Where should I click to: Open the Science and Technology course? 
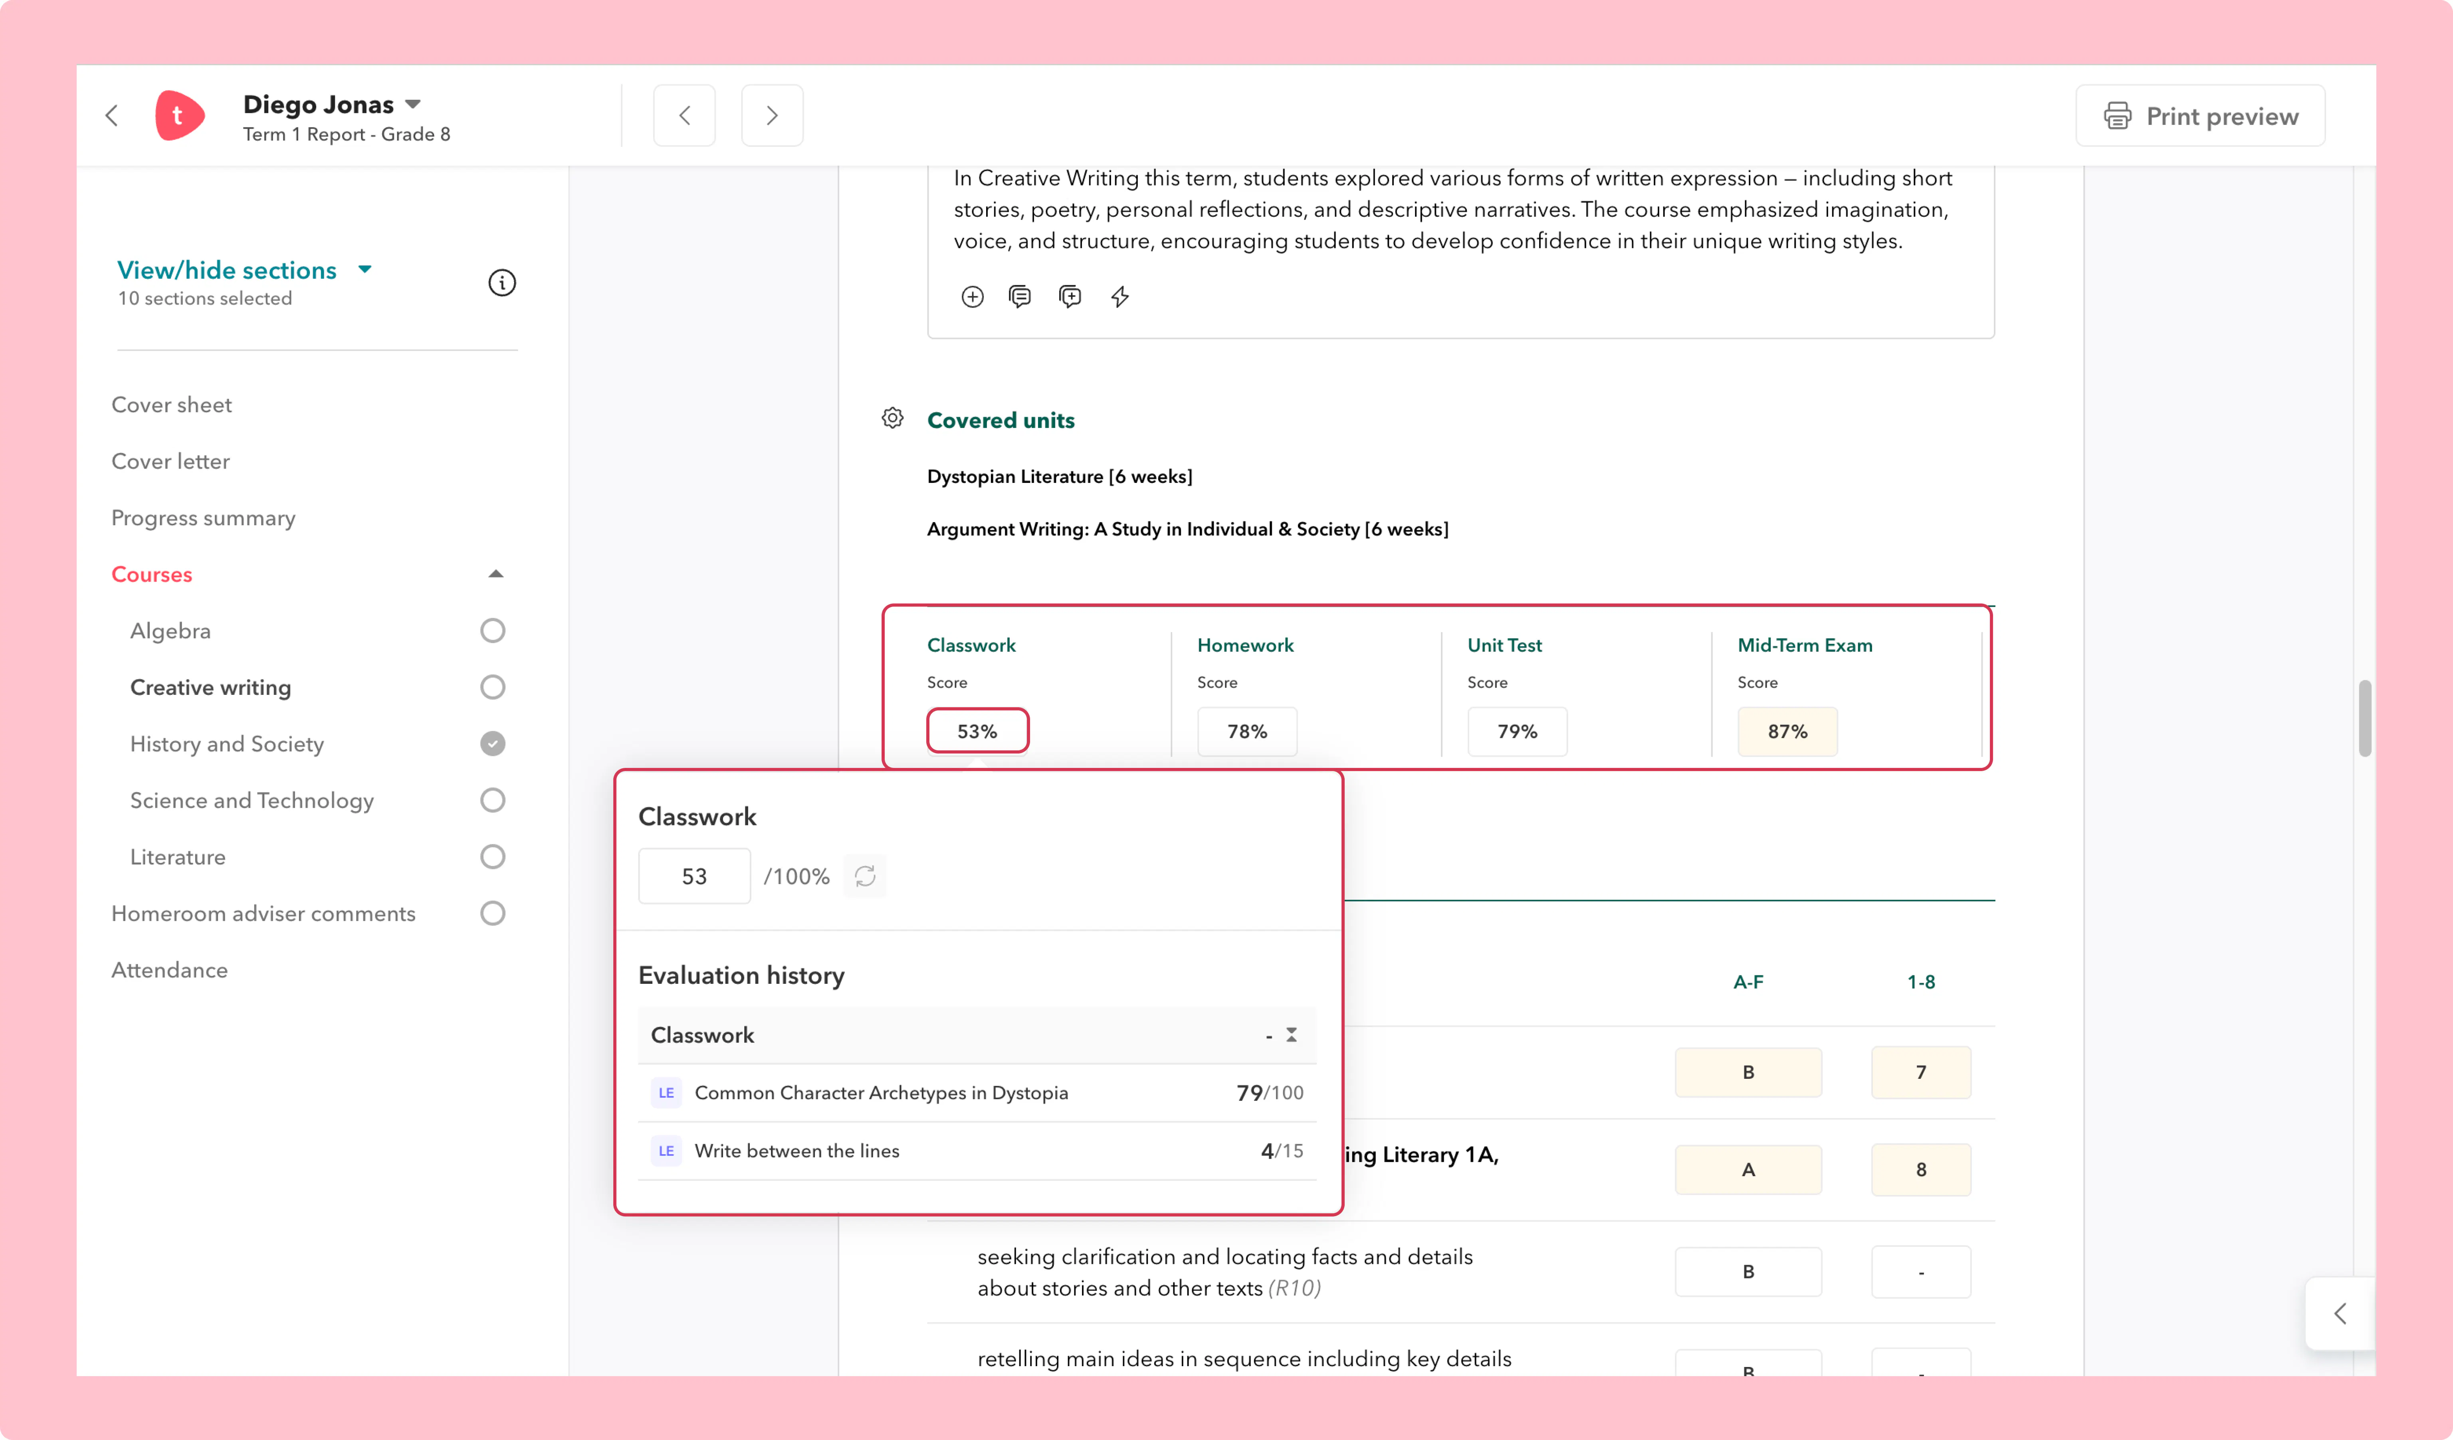(252, 800)
